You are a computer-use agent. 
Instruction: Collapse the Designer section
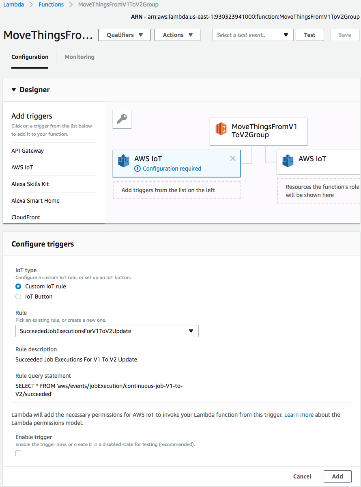tap(14, 90)
